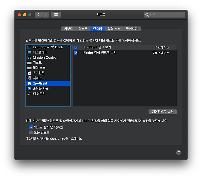This screenshot has height=179, width=202.
Task: Close the window with red button
Action: pos(19,15)
